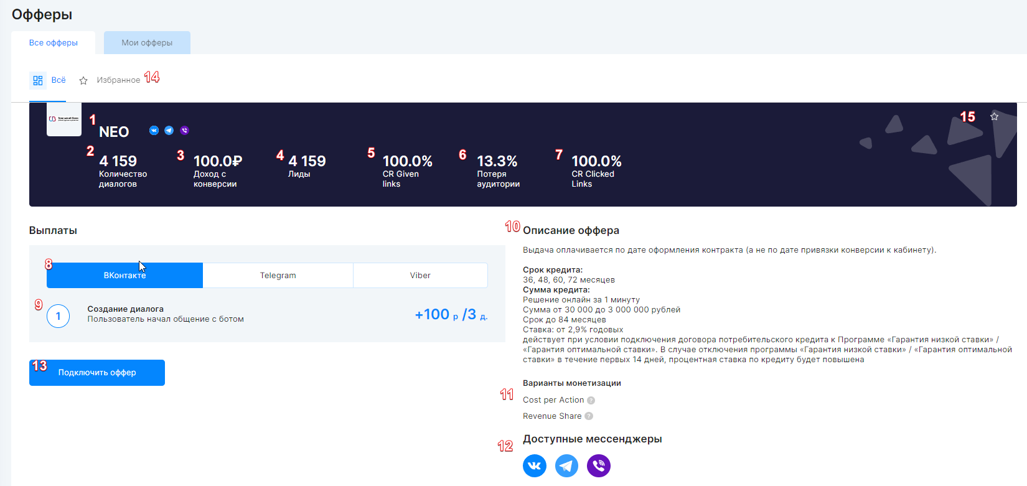The height and width of the screenshot is (486, 1027).
Task: Click the NEO offer title
Action: tap(114, 132)
